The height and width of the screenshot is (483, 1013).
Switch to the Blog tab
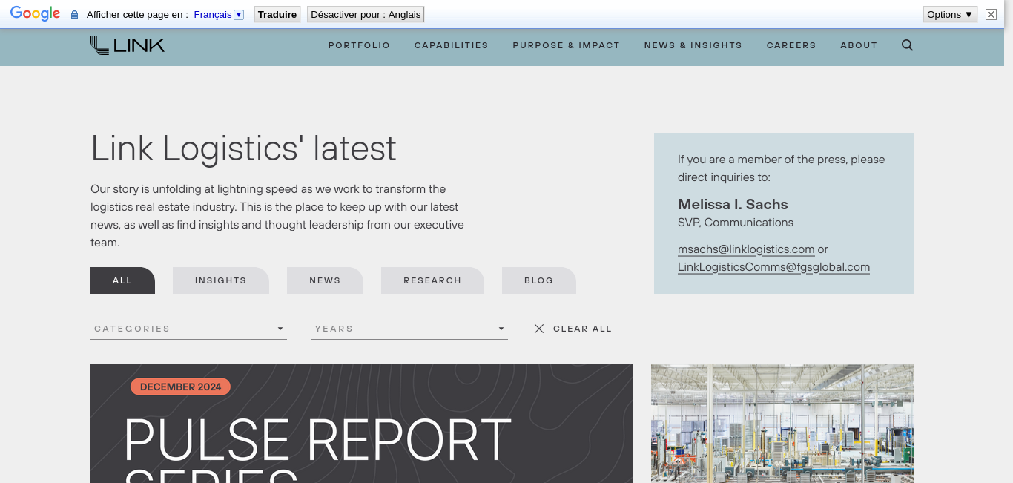[x=539, y=280]
